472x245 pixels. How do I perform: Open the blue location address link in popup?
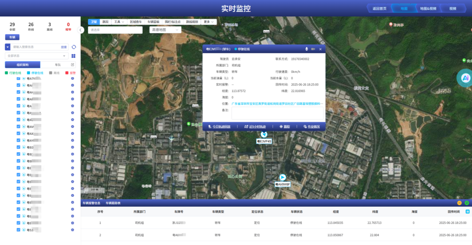pyautogui.click(x=277, y=103)
